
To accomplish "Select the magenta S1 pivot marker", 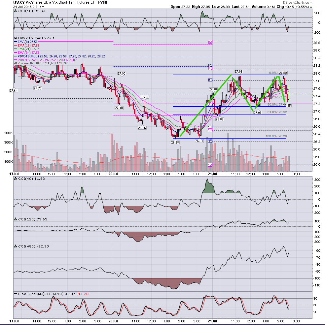I will (210, 130).
